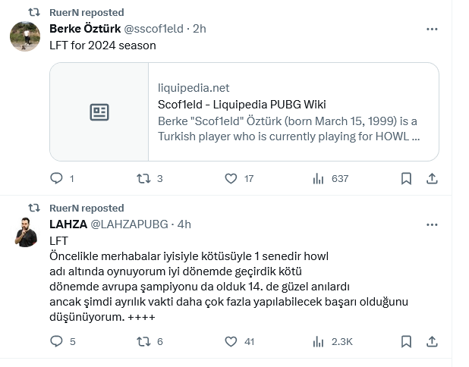View analytics of Berke Öztürk's tweet
This screenshot has height=367, width=469.
(319, 178)
